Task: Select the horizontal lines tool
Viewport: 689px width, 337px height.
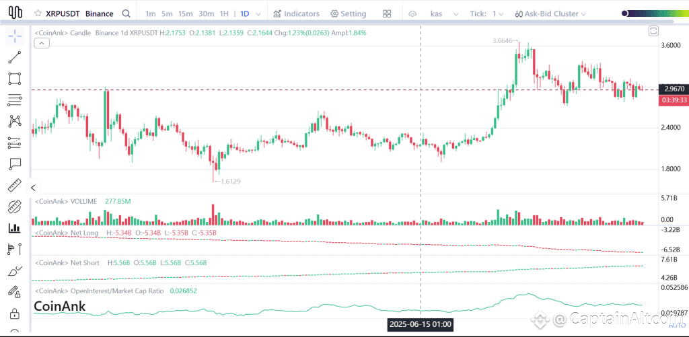Action: click(x=15, y=100)
